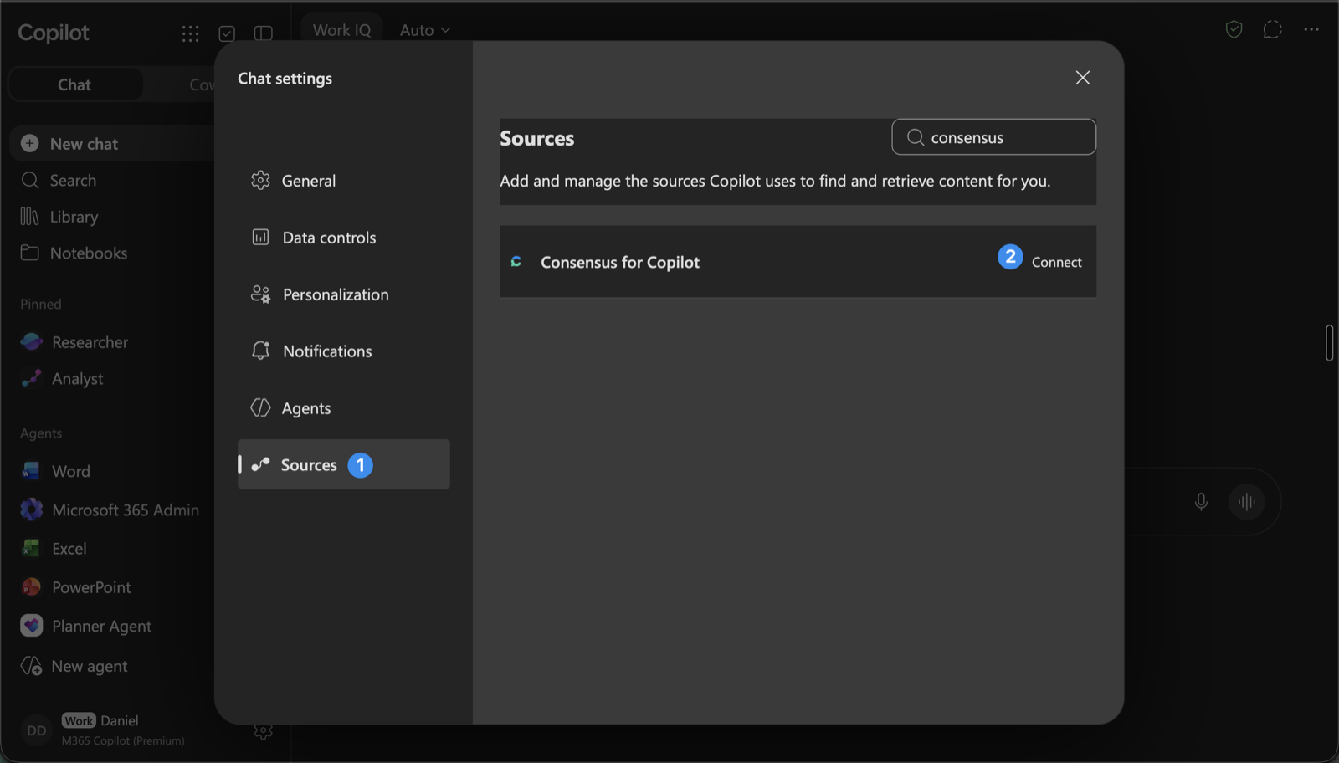Create a New agent
The width and height of the screenshot is (1339, 763).
coord(74,666)
